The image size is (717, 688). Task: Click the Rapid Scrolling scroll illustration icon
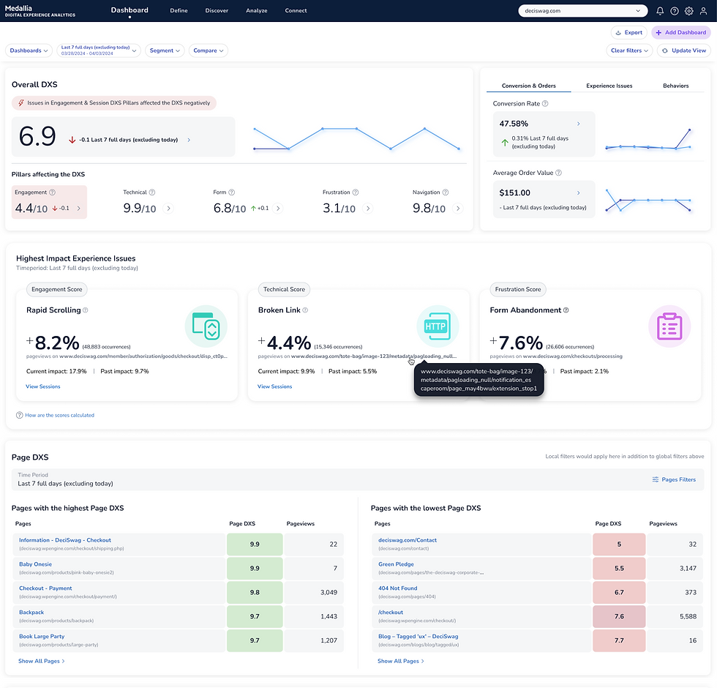click(206, 326)
